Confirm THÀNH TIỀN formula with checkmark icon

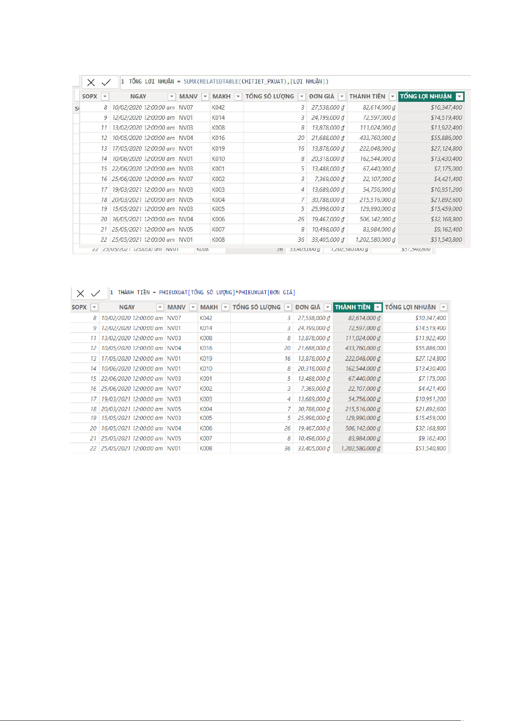pos(96,293)
